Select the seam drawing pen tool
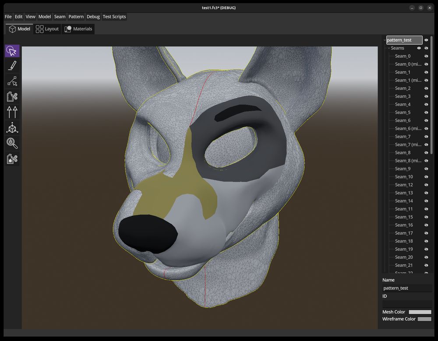 [12, 66]
